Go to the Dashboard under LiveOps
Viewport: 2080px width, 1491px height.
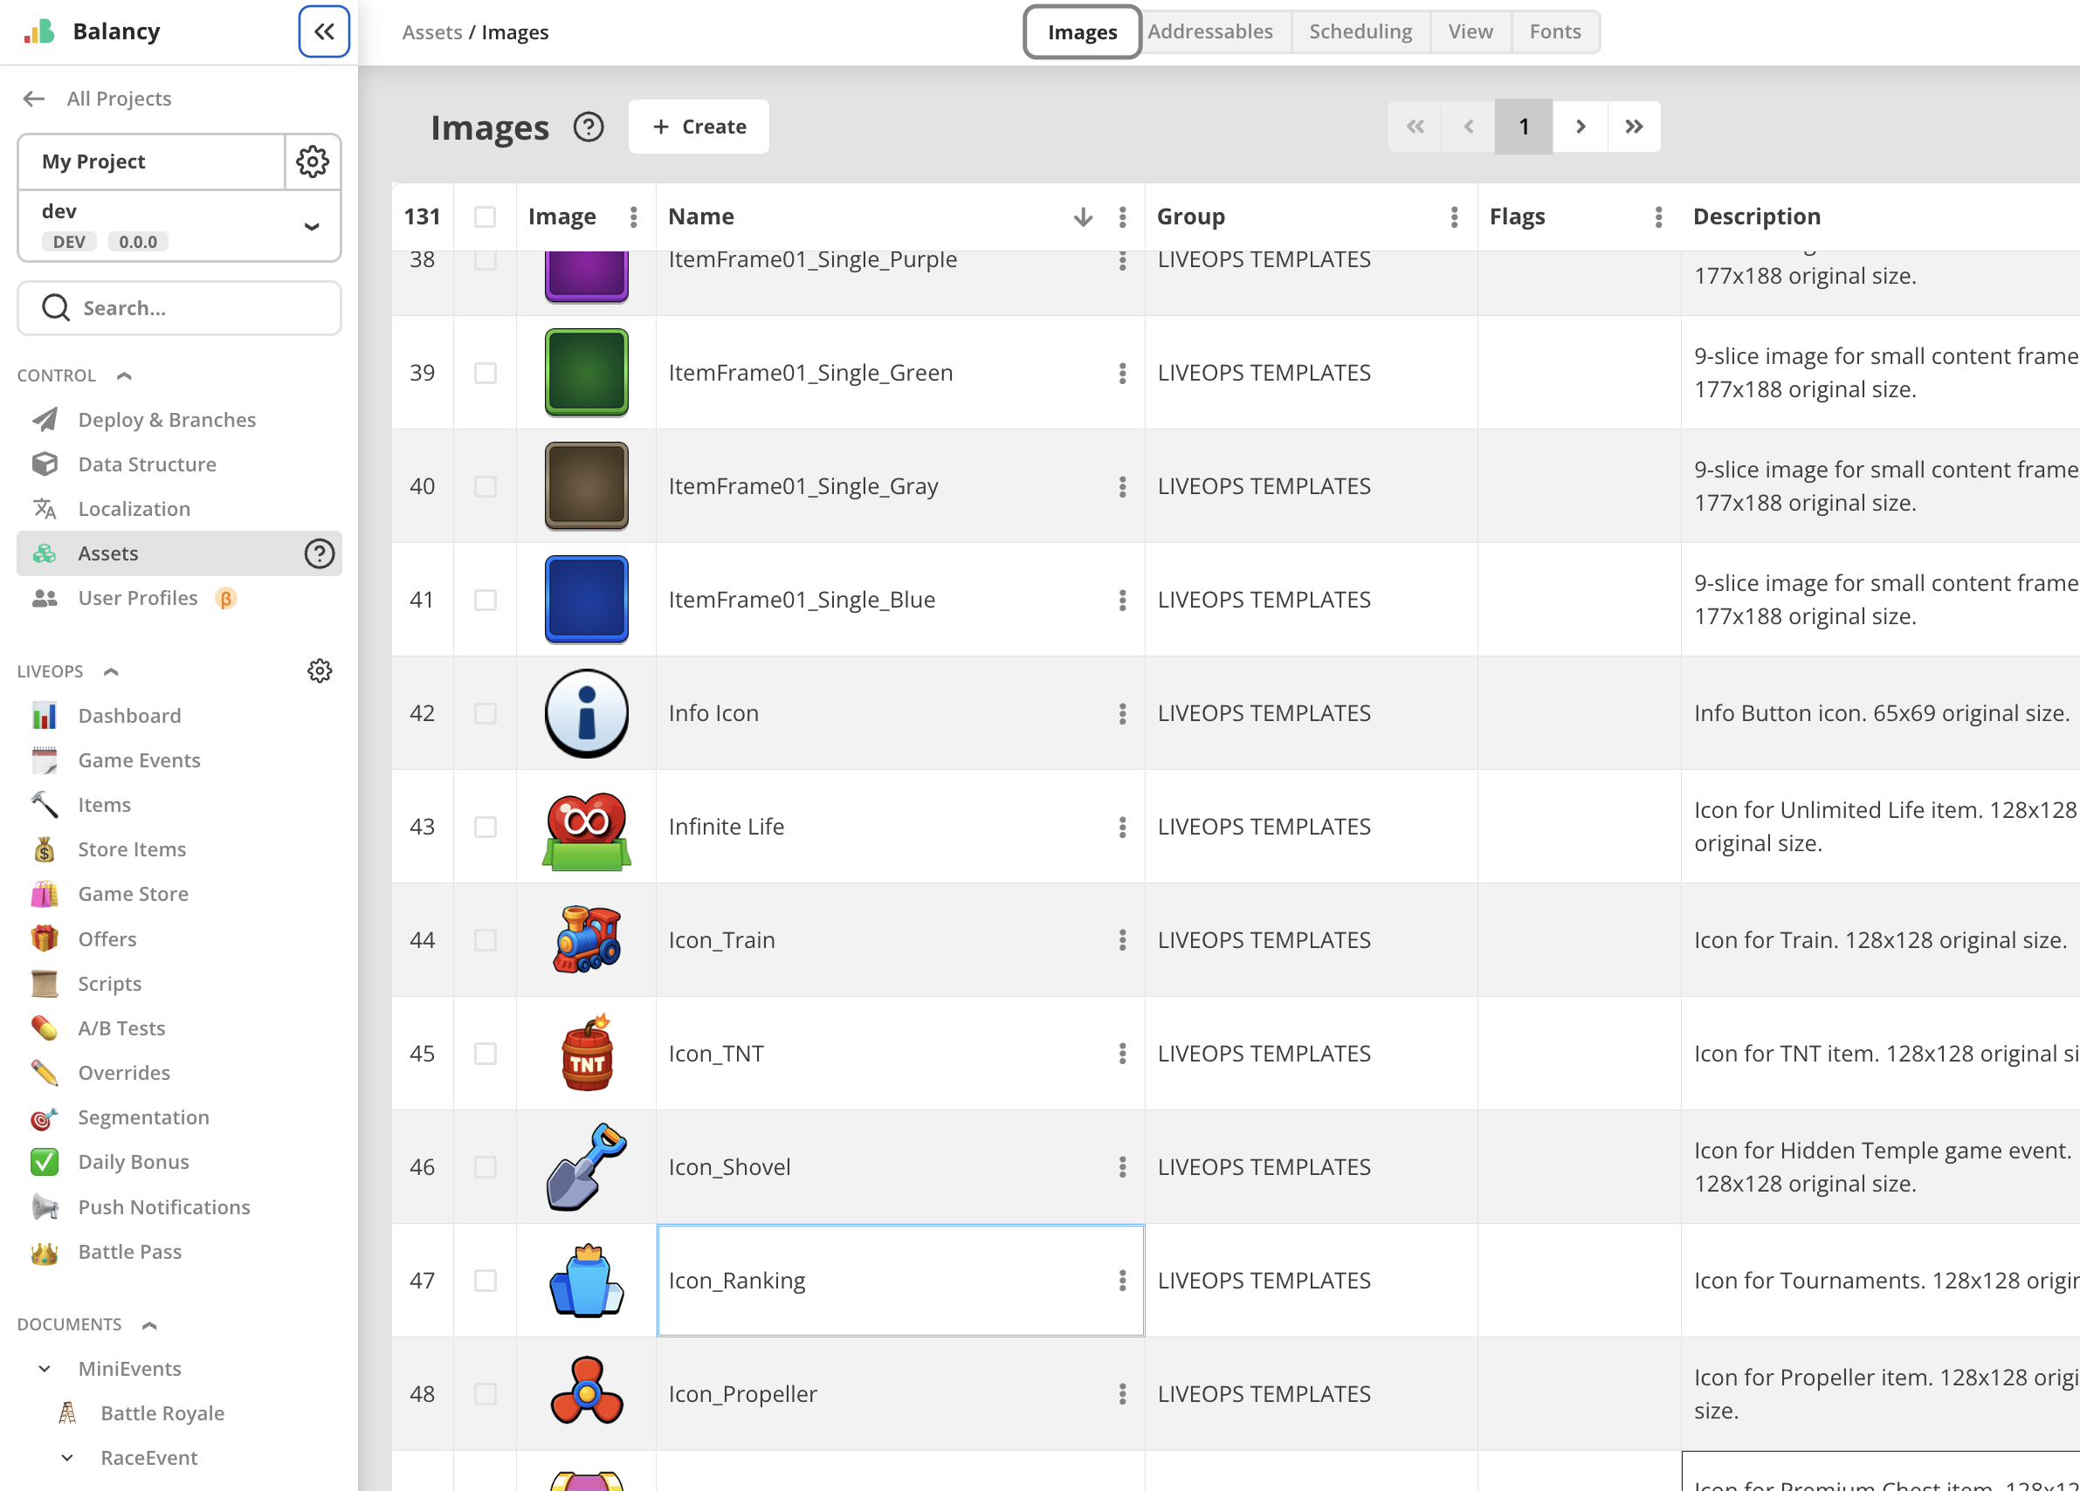(x=128, y=715)
